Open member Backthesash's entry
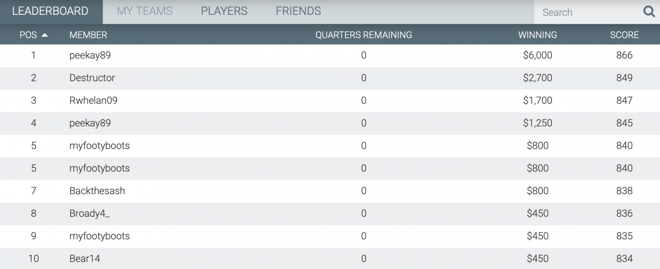The image size is (660, 269). click(97, 191)
